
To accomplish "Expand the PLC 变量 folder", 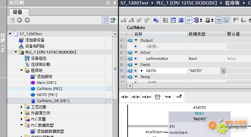I will click(22, 119).
